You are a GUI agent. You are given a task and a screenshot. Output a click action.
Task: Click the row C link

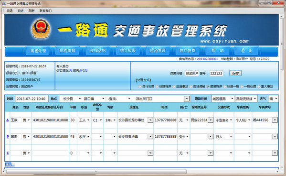pos(8,153)
